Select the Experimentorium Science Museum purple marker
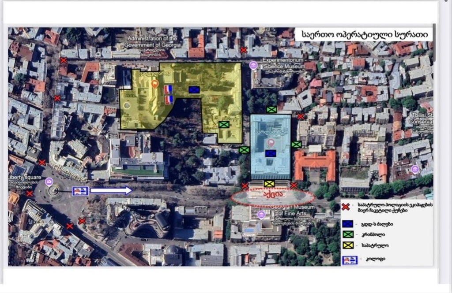This screenshot has height=293, width=452. pos(253,66)
